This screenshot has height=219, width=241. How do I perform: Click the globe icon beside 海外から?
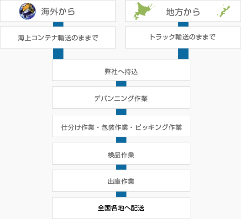click(x=27, y=11)
